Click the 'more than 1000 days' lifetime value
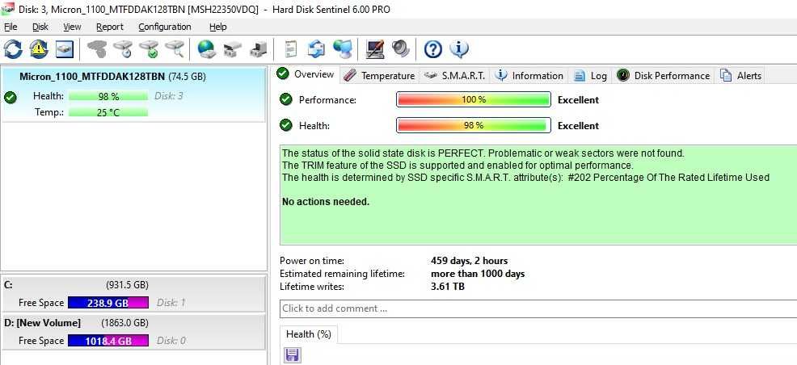 pos(478,274)
